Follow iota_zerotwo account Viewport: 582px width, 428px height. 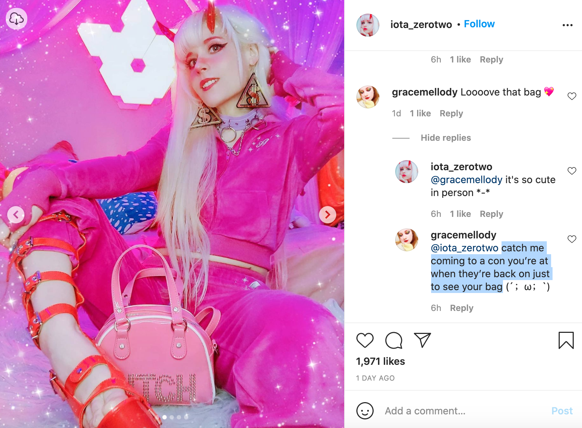point(479,24)
